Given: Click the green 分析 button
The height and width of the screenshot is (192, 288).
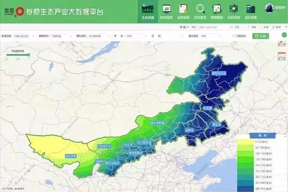Looking at the screenshot, I should [260, 36].
